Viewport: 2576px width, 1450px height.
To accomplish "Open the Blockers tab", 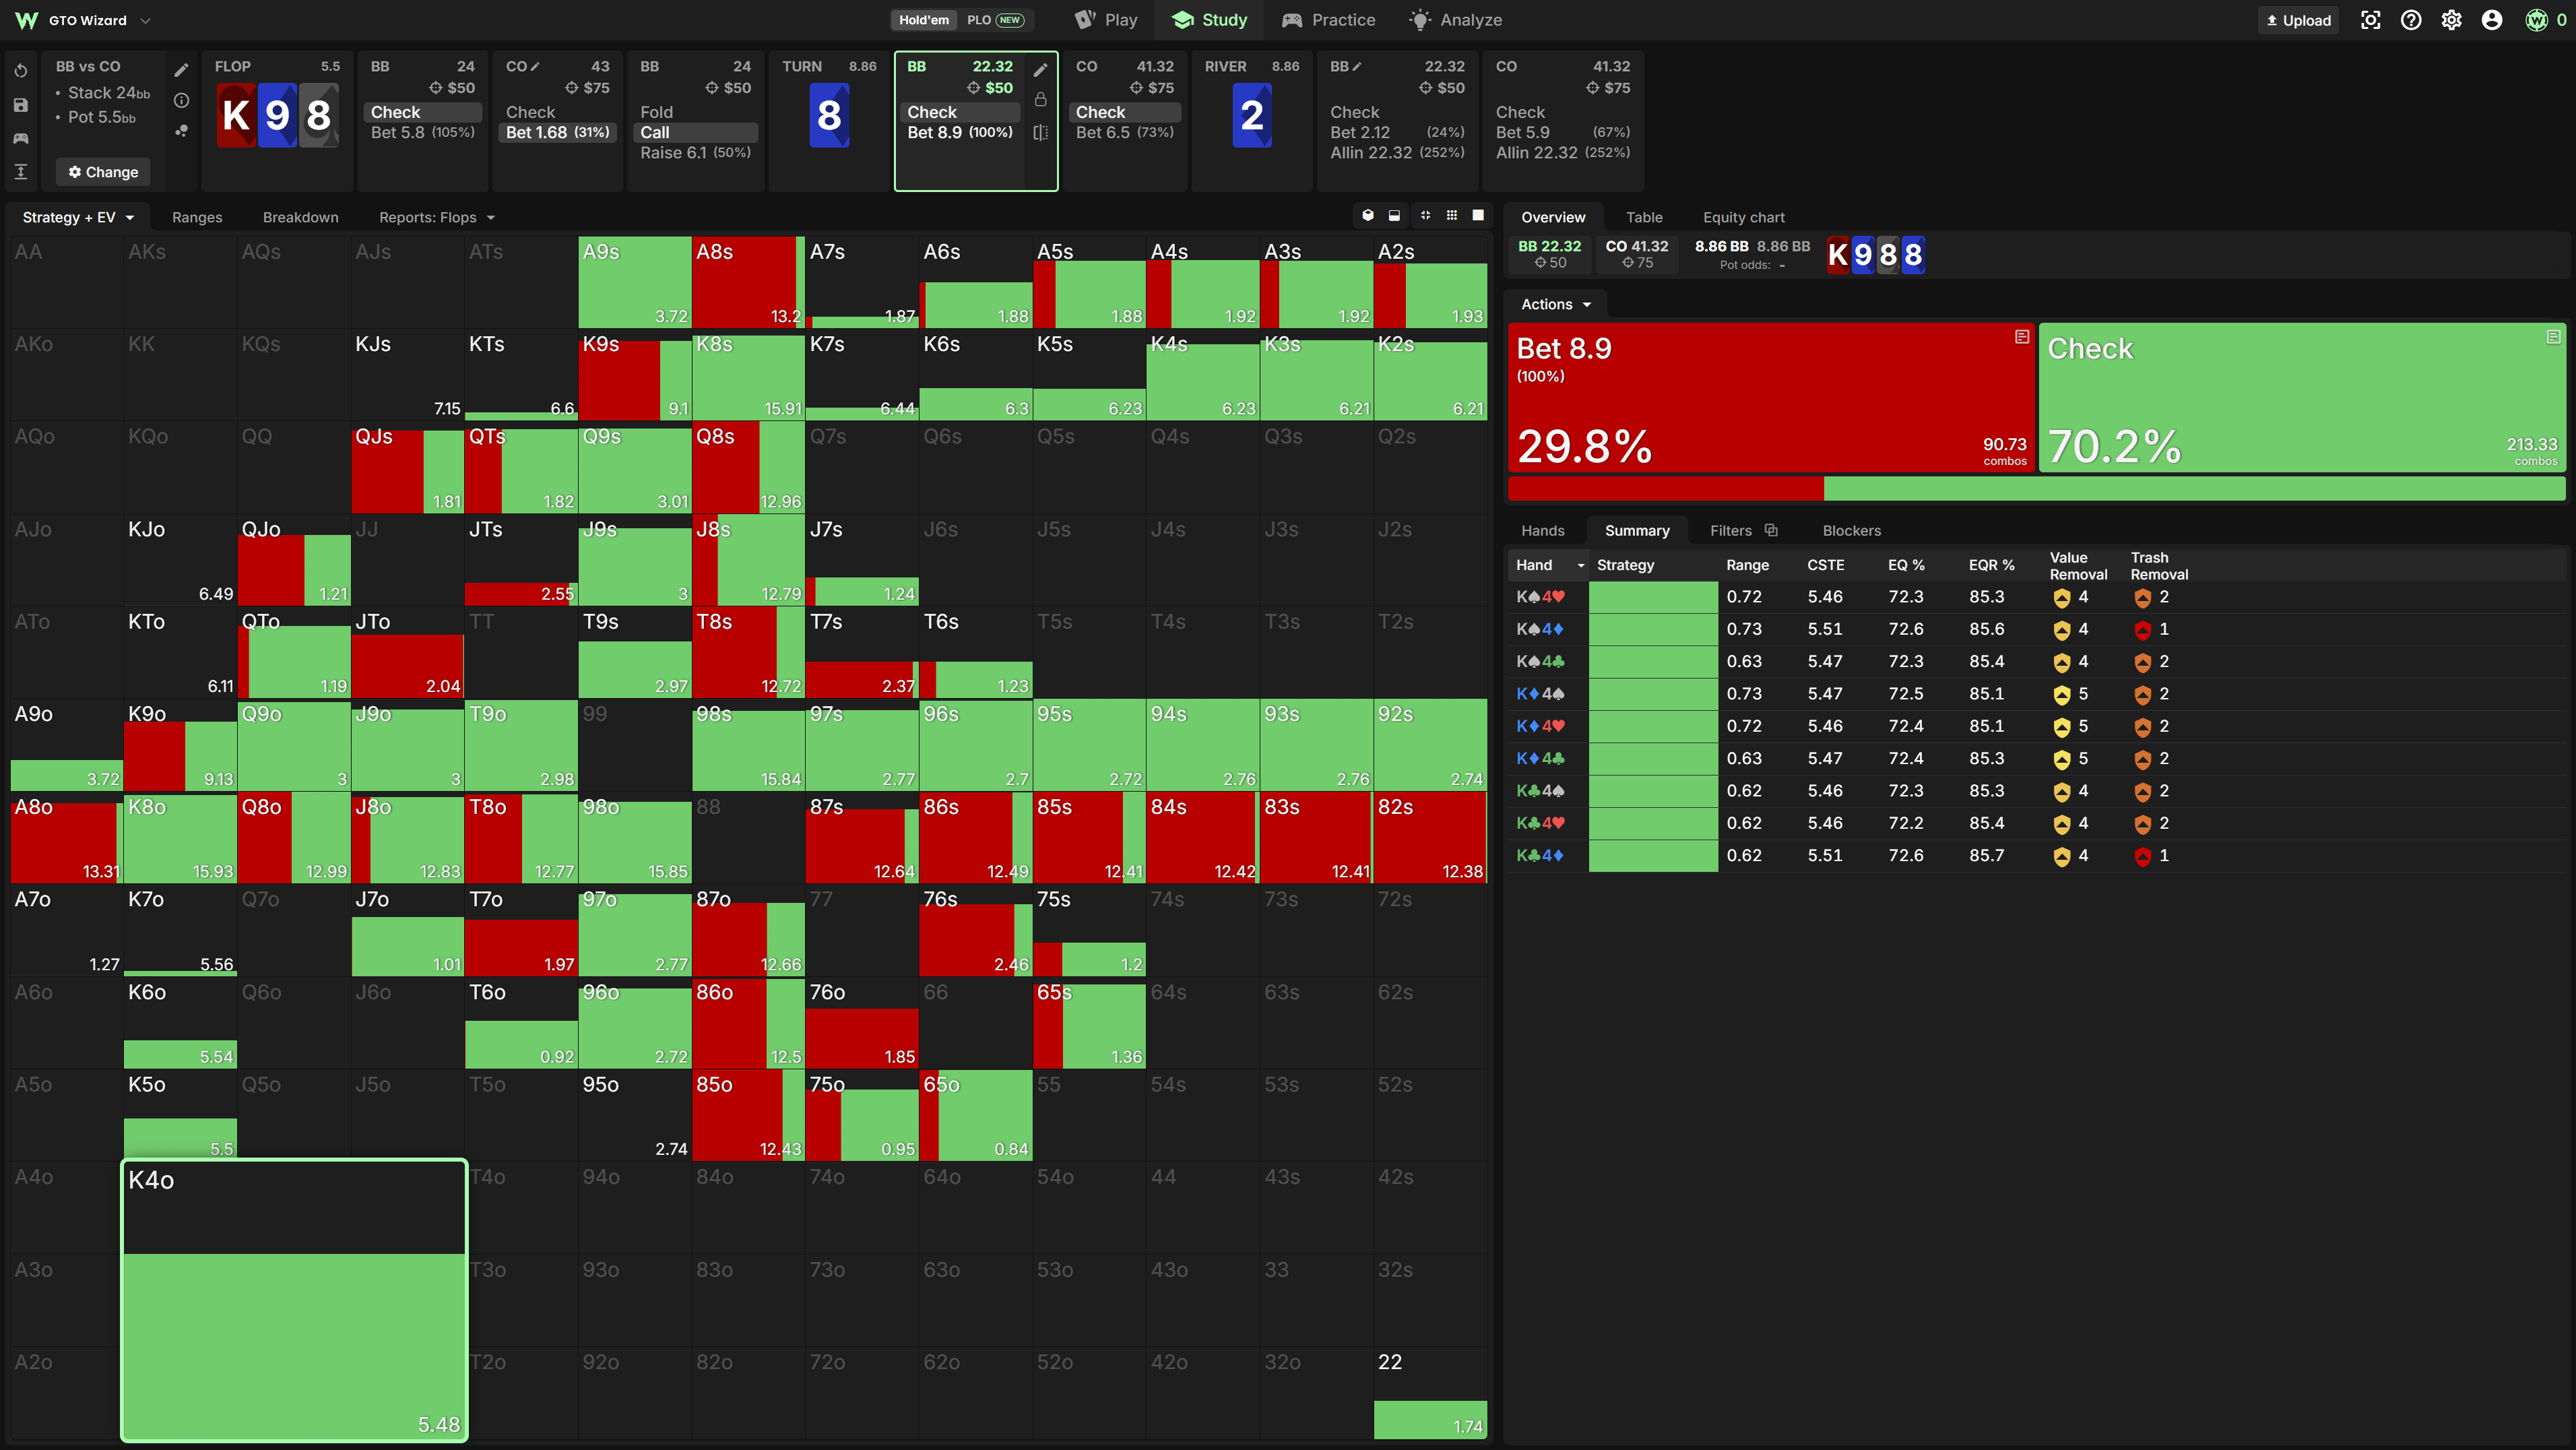I will (x=1851, y=530).
